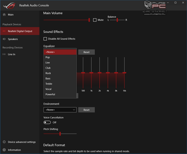Reset the Environment setting
187x154 pixels.
pos(87,110)
